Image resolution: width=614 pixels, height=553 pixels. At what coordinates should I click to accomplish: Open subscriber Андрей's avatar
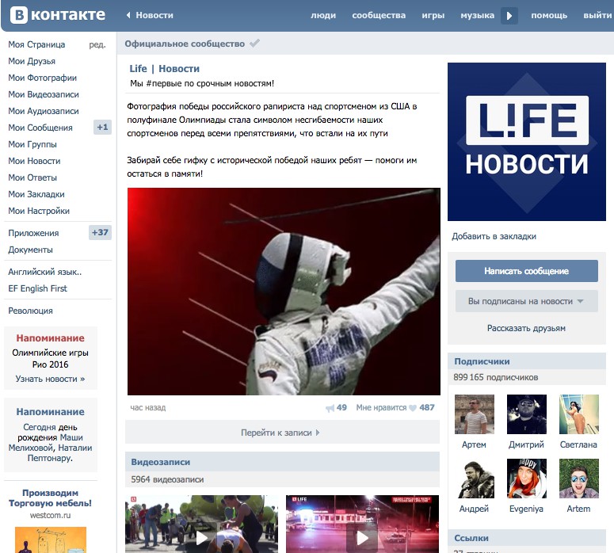click(475, 479)
